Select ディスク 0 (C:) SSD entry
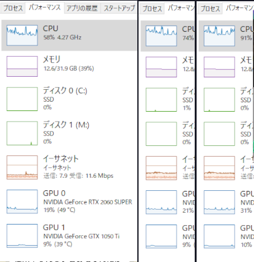Screen dimensions: 254x262 69,99
